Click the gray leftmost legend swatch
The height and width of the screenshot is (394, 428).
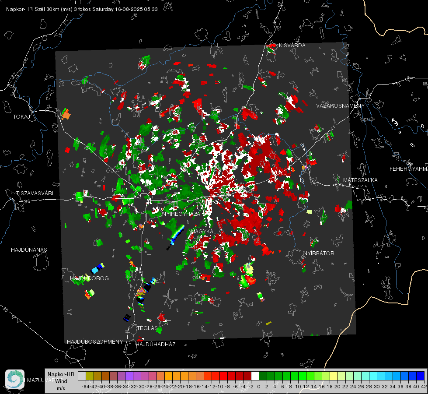click(82, 376)
